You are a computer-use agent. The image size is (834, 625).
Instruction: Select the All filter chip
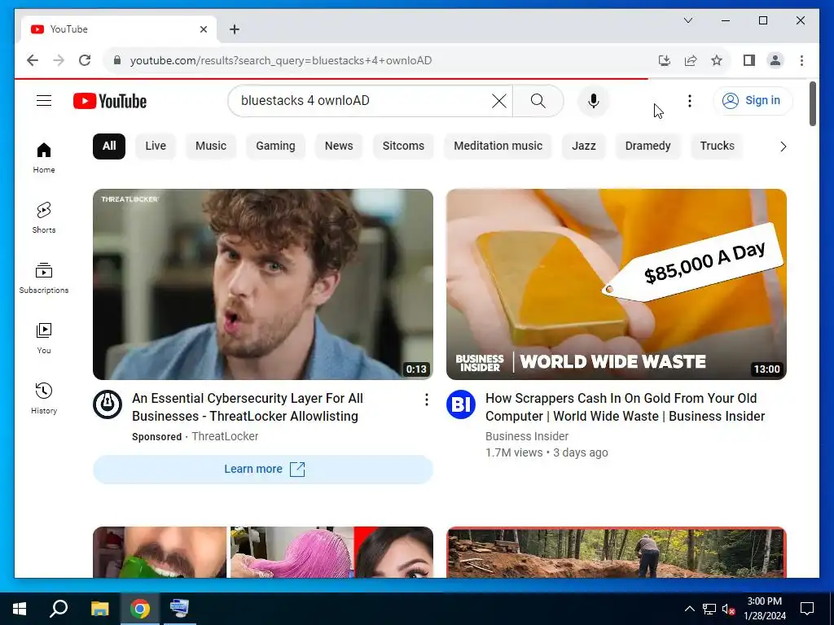click(109, 146)
